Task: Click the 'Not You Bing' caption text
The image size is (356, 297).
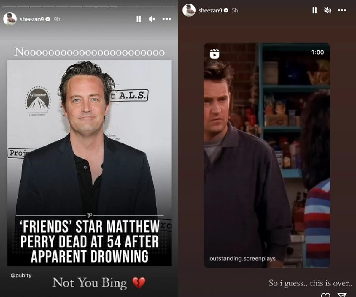Action: point(90,282)
